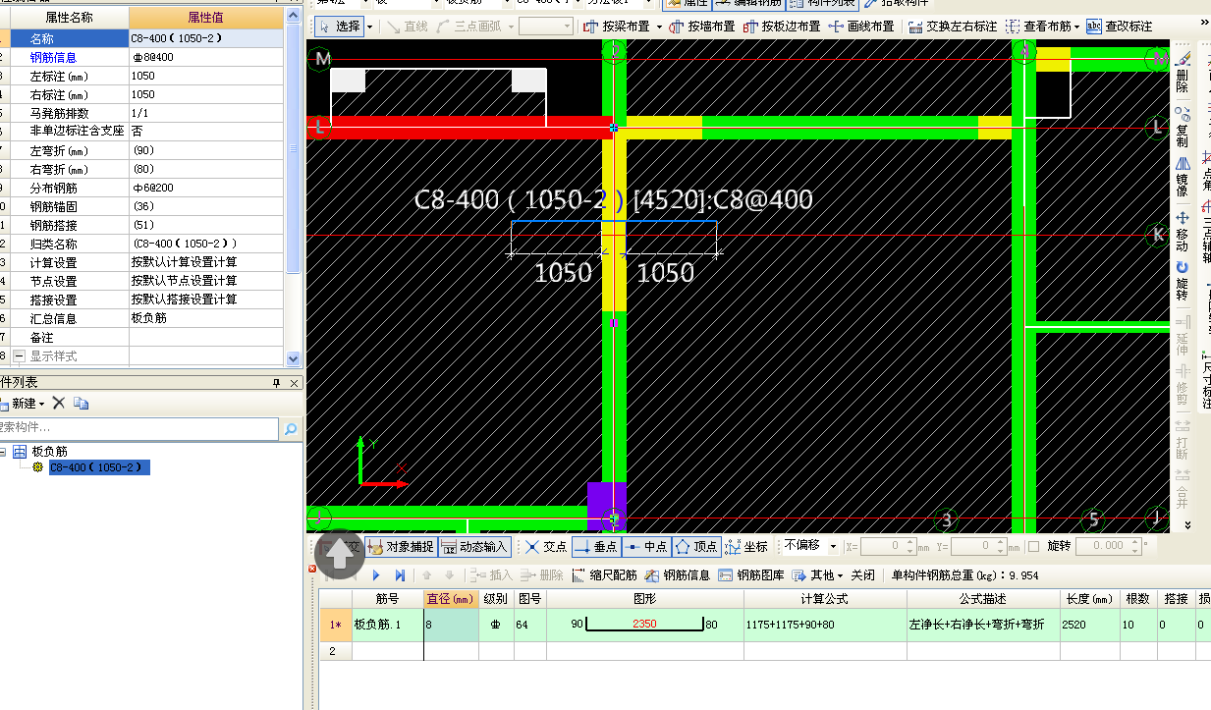This screenshot has height=710, width=1211.
Task: Collapse the 显示样式 property group
Action: pos(19,355)
